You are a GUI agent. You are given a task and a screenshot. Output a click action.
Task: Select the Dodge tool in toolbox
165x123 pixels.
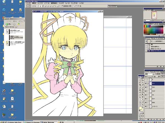[142, 94]
